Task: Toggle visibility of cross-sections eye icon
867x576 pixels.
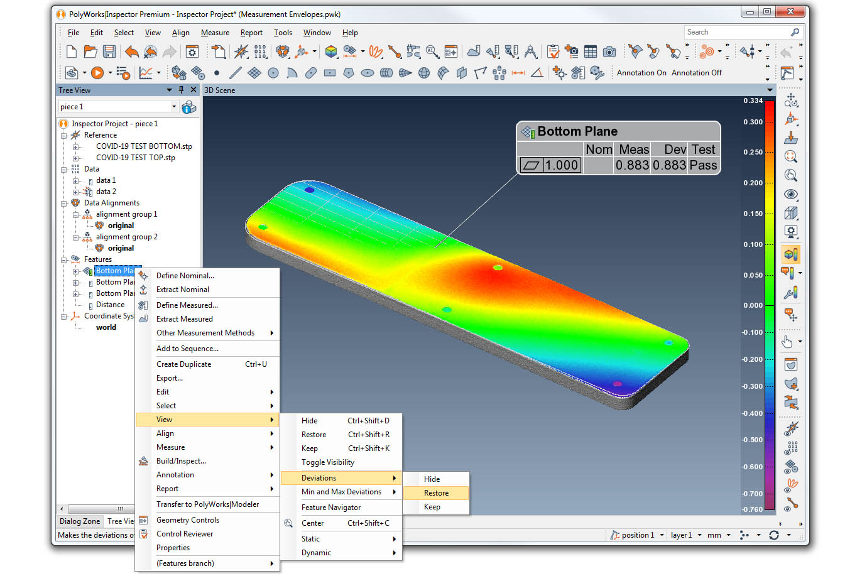Action: click(x=791, y=485)
